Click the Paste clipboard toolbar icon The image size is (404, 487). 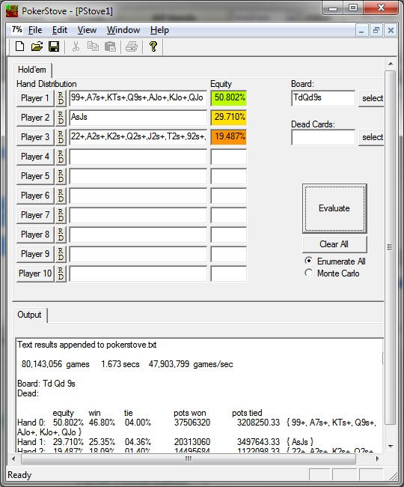[x=110, y=46]
